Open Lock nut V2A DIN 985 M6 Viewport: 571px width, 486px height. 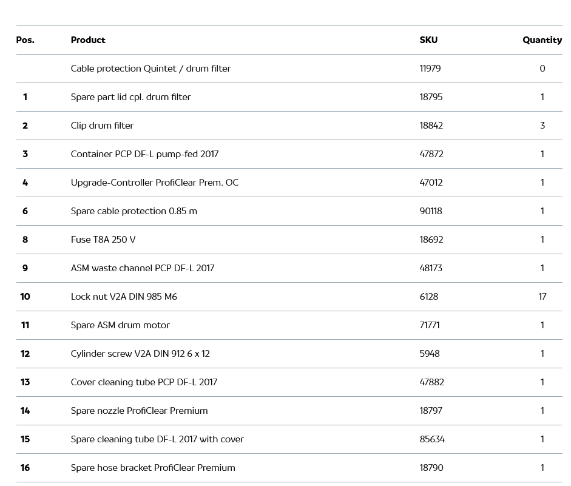(124, 297)
